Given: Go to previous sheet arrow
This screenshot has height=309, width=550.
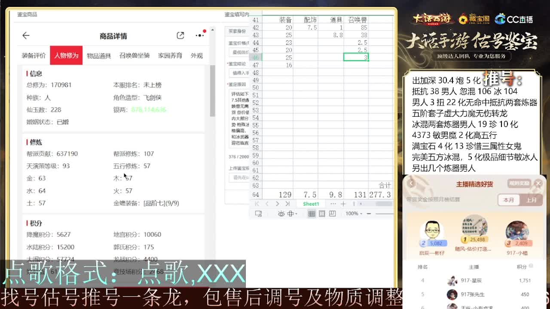Looking at the screenshot, I should coord(267,204).
